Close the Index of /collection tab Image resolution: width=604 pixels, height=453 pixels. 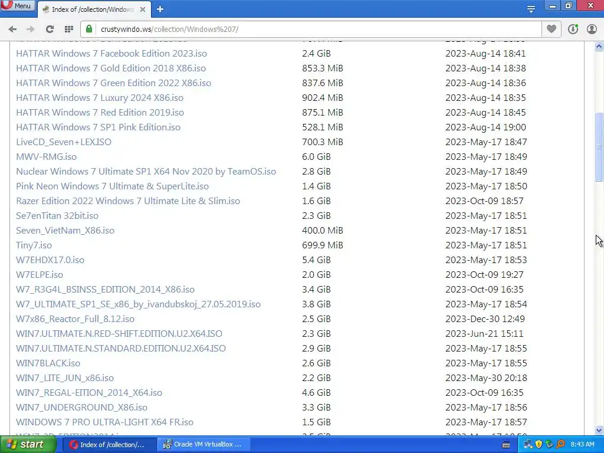pyautogui.click(x=143, y=9)
